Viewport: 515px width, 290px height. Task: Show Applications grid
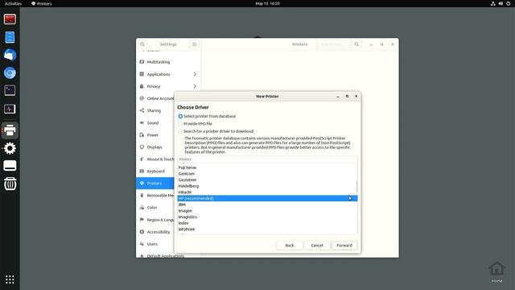pos(10,280)
